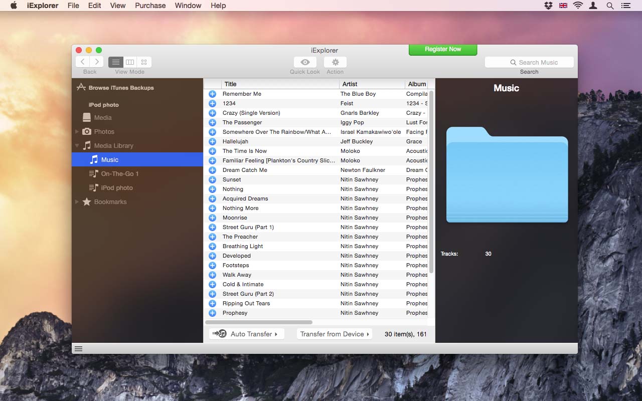Click plus icon beside 1234
The width and height of the screenshot is (642, 401).
(212, 103)
